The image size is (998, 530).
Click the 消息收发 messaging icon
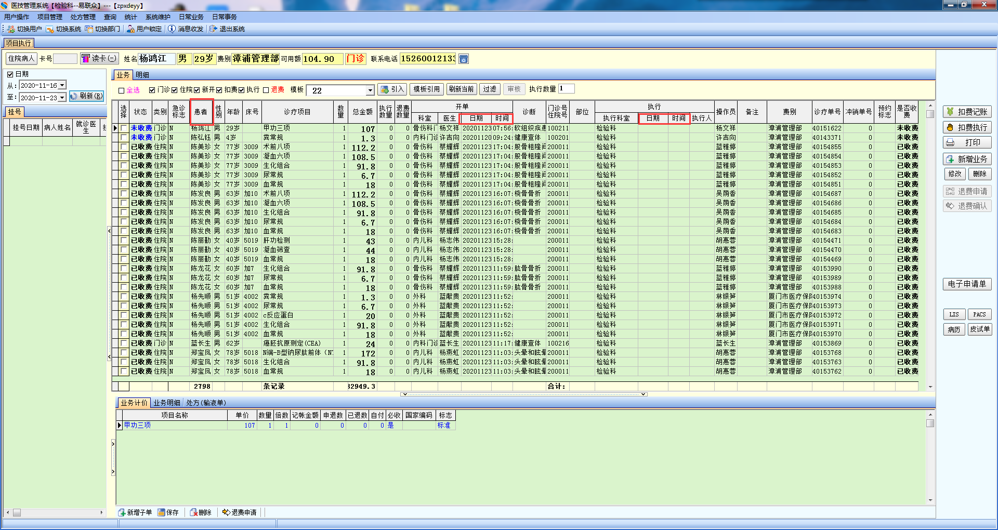click(172, 29)
